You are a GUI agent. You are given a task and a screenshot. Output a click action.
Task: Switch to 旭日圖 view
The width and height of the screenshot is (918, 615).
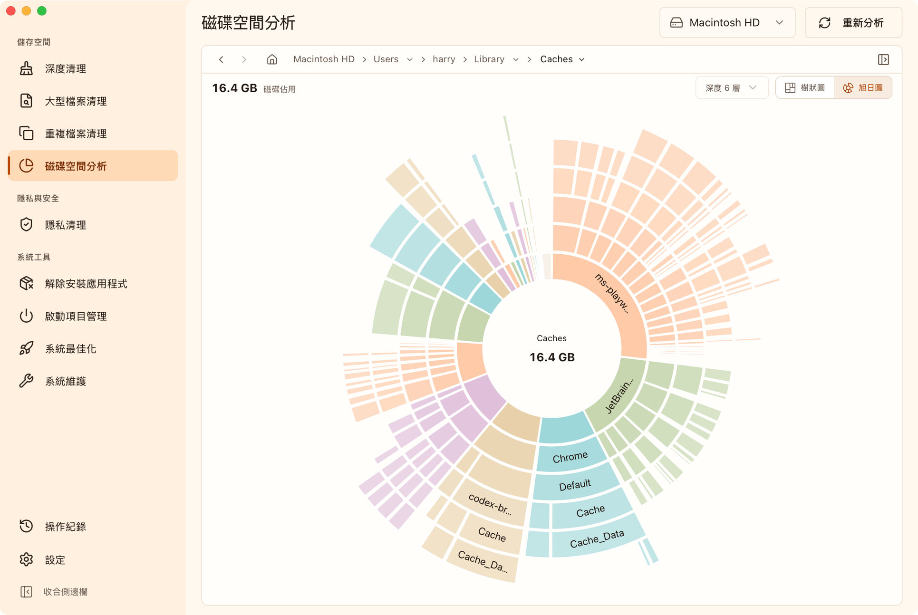point(863,88)
